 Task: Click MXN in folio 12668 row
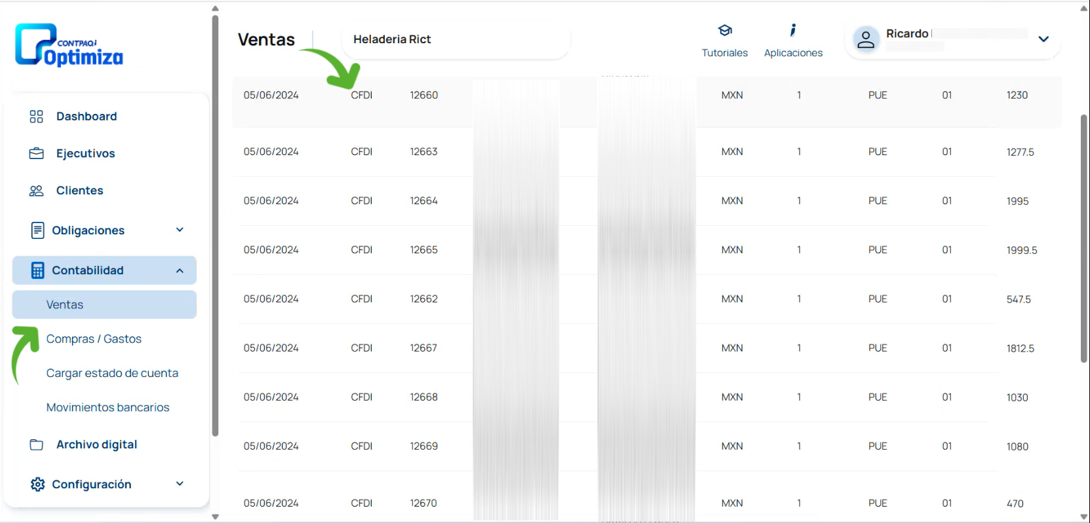click(732, 397)
